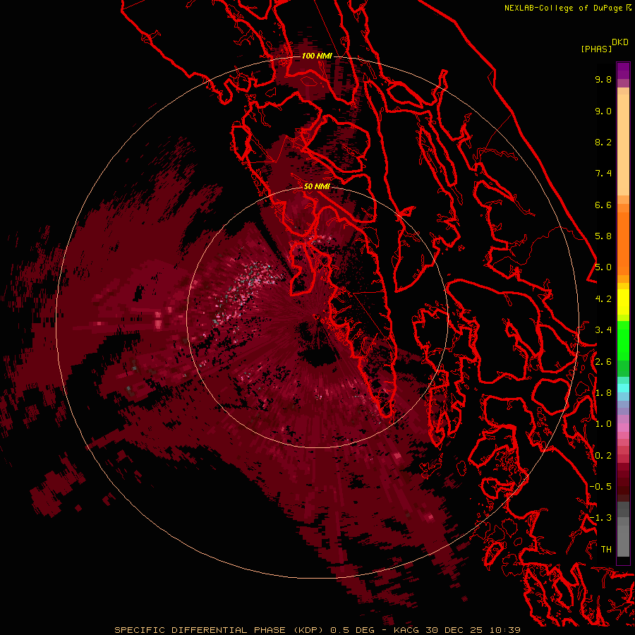Click the -1.3 value on the color scale
Screen dimensions: 635x635
600,518
